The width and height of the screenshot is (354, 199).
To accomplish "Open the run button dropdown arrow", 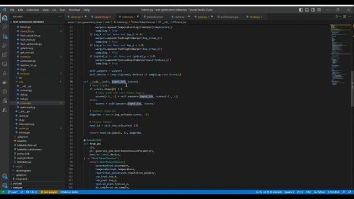I will coord(340,17).
